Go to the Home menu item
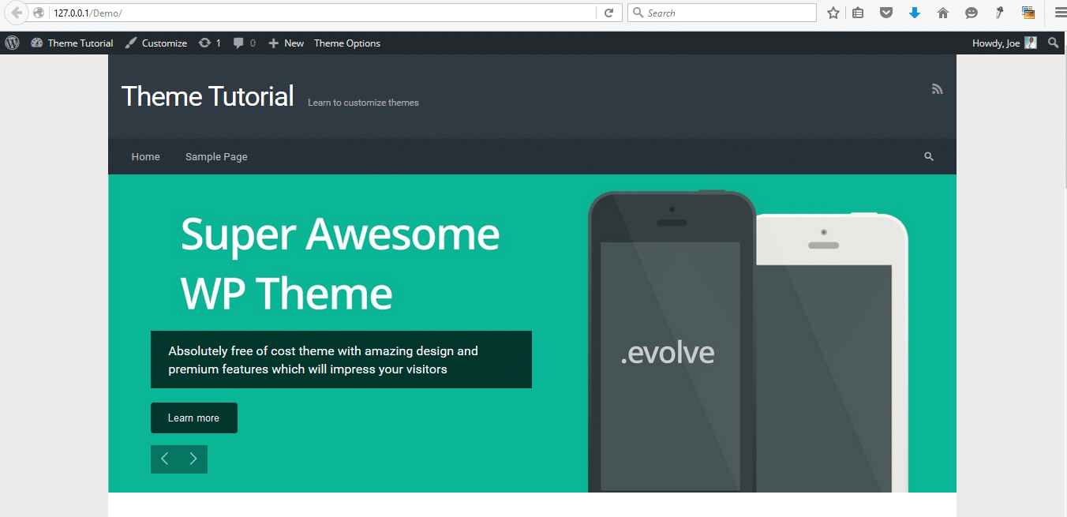The image size is (1067, 517). click(x=145, y=157)
